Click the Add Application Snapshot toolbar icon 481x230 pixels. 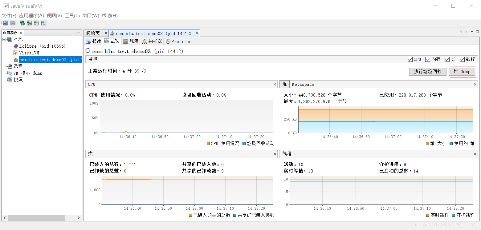coord(43,23)
